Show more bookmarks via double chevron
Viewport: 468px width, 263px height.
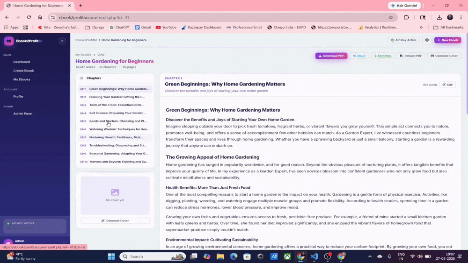point(421,27)
